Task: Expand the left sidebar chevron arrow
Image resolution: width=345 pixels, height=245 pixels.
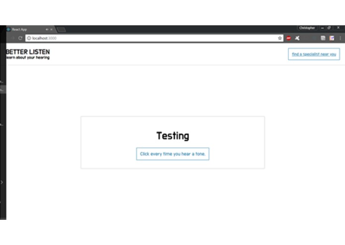Action: tap(2, 182)
